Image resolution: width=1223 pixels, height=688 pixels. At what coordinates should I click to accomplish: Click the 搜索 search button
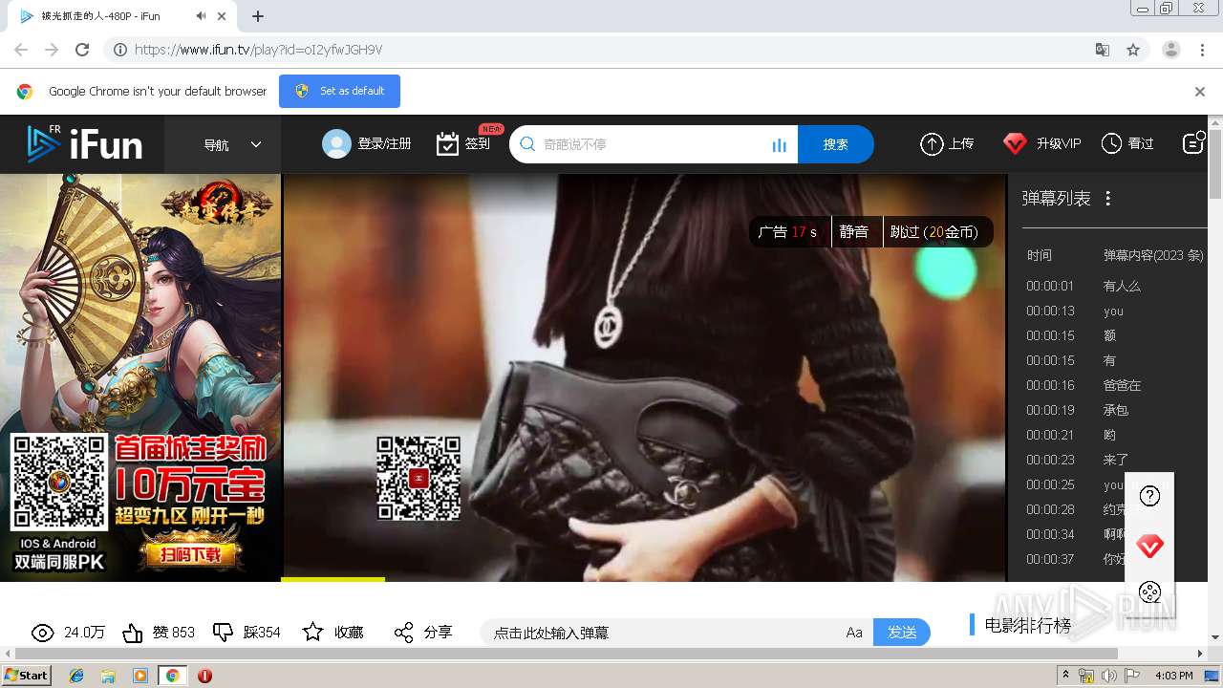click(836, 144)
